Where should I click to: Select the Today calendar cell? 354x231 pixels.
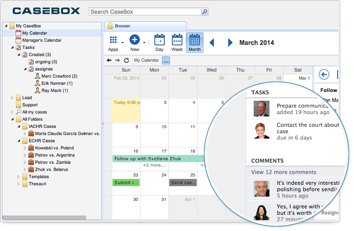126,111
